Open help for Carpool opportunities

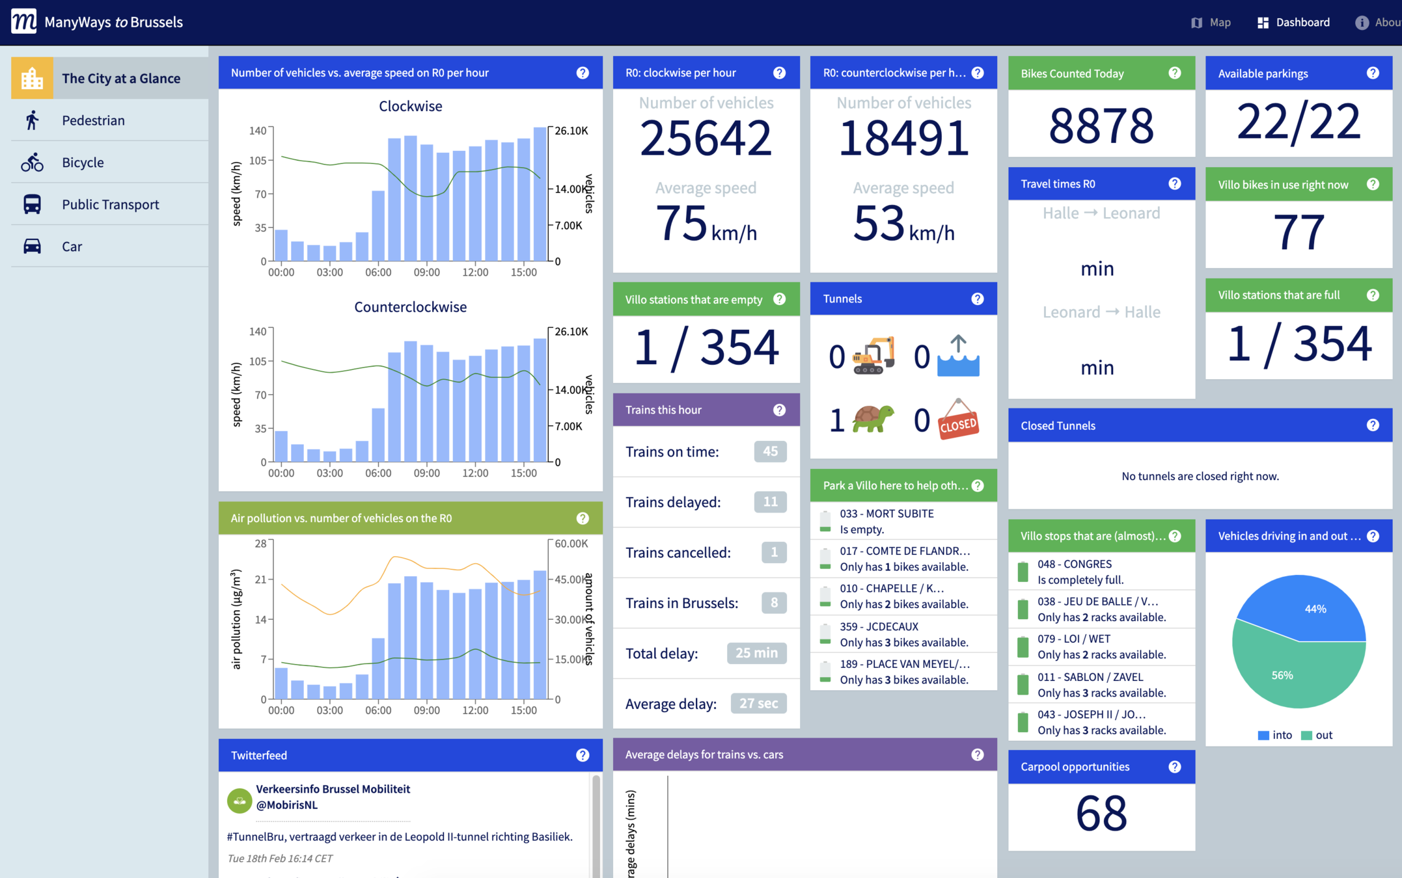point(1174,767)
